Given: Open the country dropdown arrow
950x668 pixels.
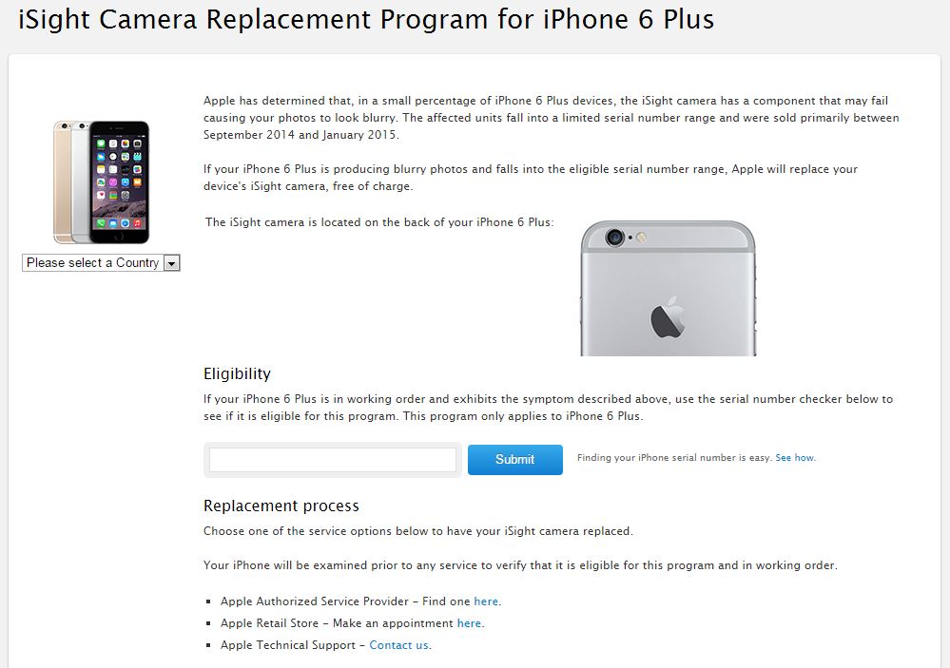Looking at the screenshot, I should (x=172, y=263).
